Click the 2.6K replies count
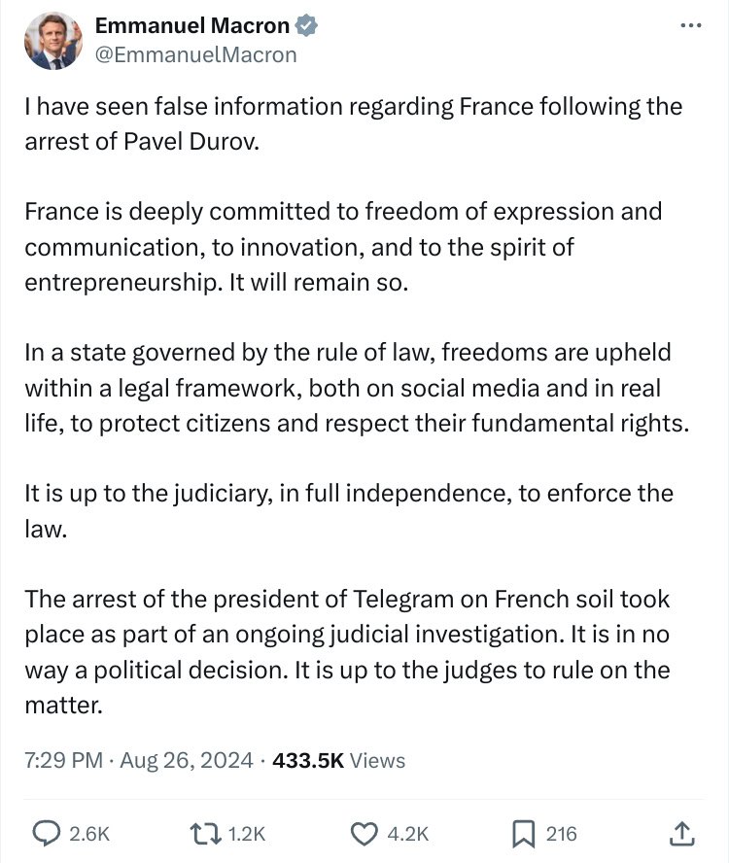 pyautogui.click(x=89, y=834)
